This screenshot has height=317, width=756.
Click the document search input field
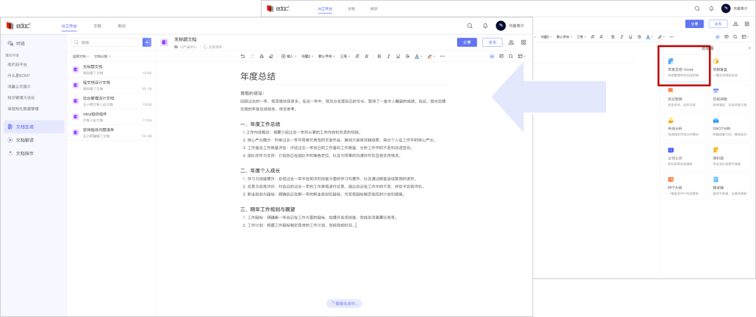coord(104,43)
